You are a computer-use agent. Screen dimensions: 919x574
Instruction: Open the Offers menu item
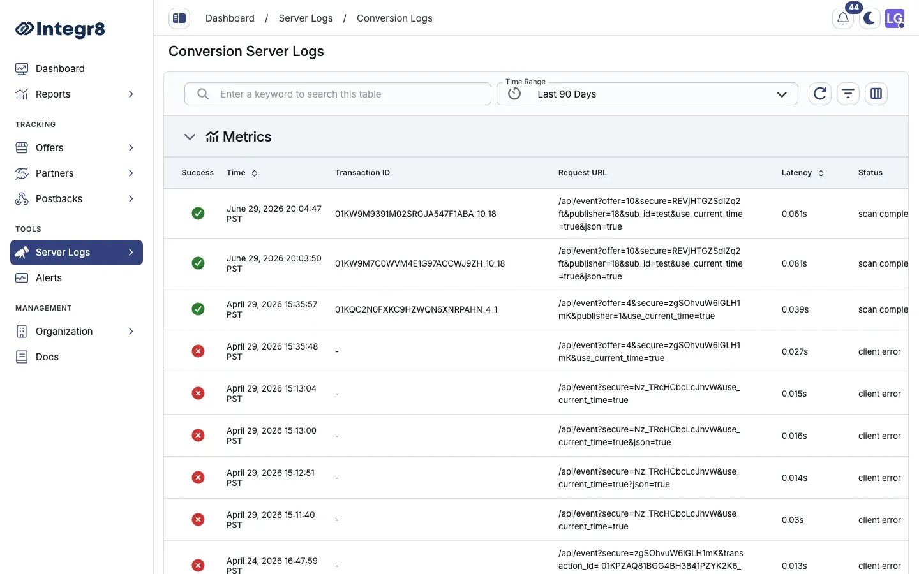pos(77,147)
